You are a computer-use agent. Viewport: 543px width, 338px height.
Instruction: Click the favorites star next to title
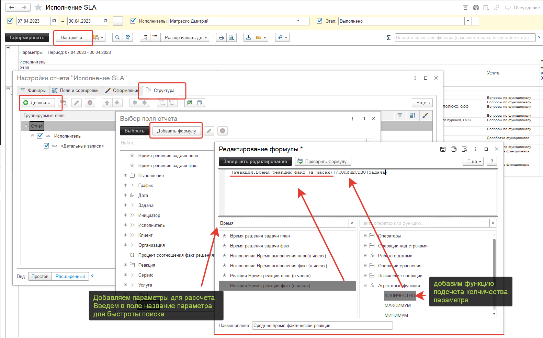click(38, 8)
